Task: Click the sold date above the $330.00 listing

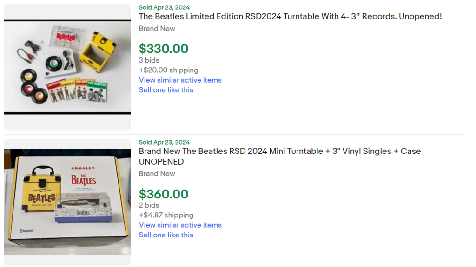Action: point(164,7)
